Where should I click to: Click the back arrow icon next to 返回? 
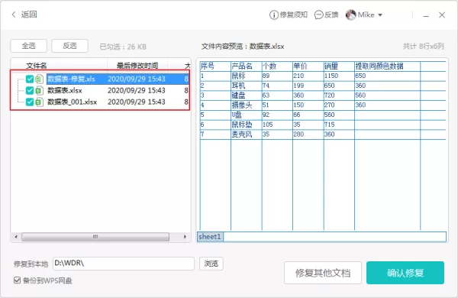14,15
